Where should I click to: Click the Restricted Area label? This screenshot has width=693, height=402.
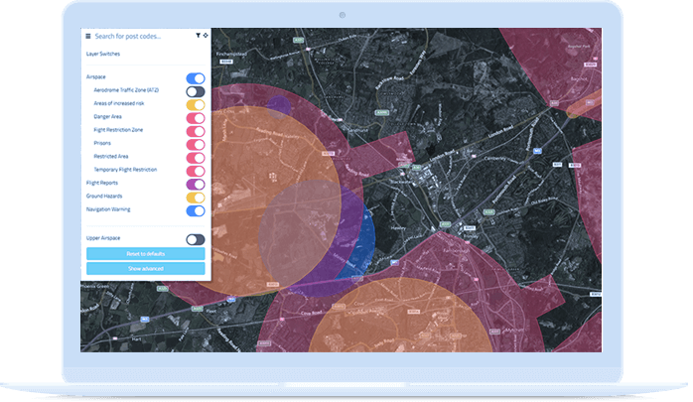tap(111, 157)
